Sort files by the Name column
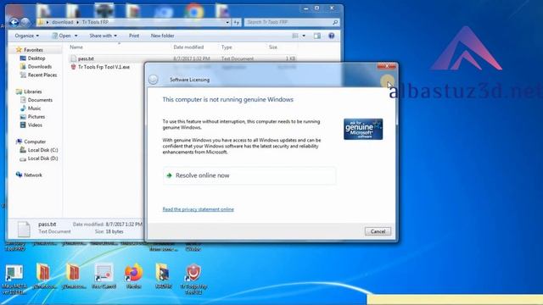This screenshot has height=305, width=543. 76,47
